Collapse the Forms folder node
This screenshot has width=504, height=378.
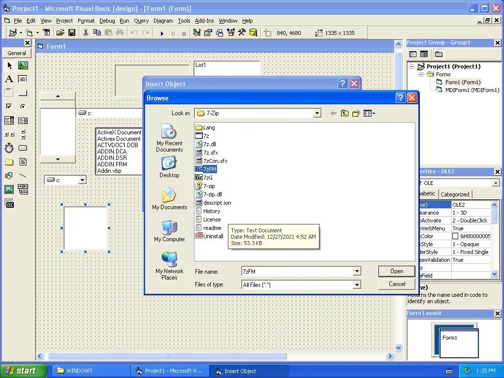coord(421,74)
